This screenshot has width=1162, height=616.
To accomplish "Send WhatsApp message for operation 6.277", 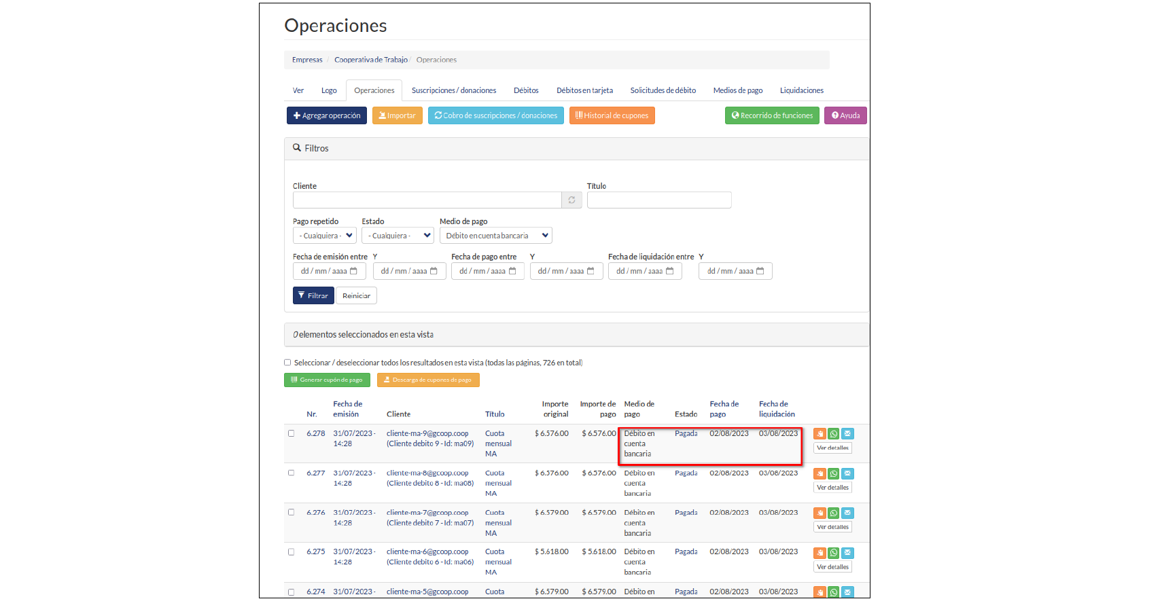I will 834,473.
